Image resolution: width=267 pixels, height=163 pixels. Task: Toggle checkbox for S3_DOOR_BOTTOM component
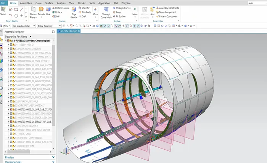point(11,146)
